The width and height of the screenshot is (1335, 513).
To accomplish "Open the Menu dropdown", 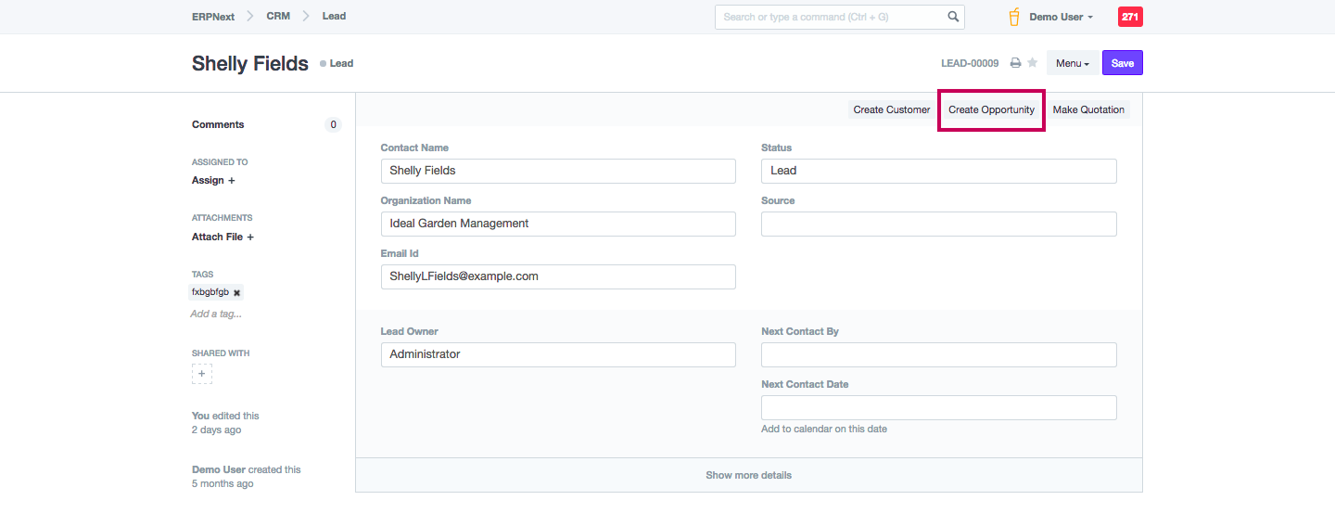I will pyautogui.click(x=1072, y=63).
